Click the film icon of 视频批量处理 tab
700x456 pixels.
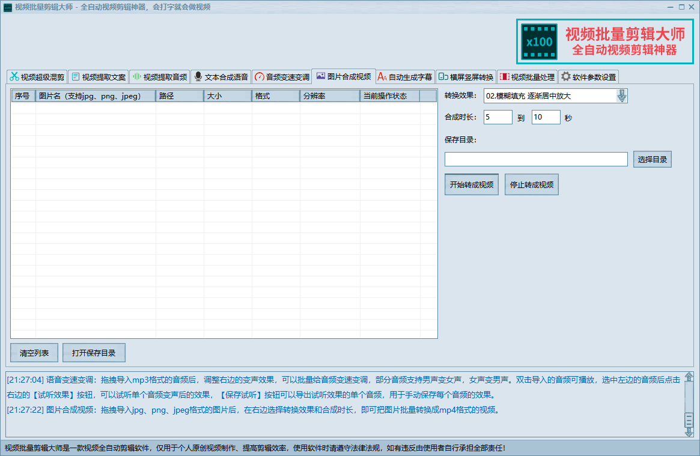click(x=505, y=77)
